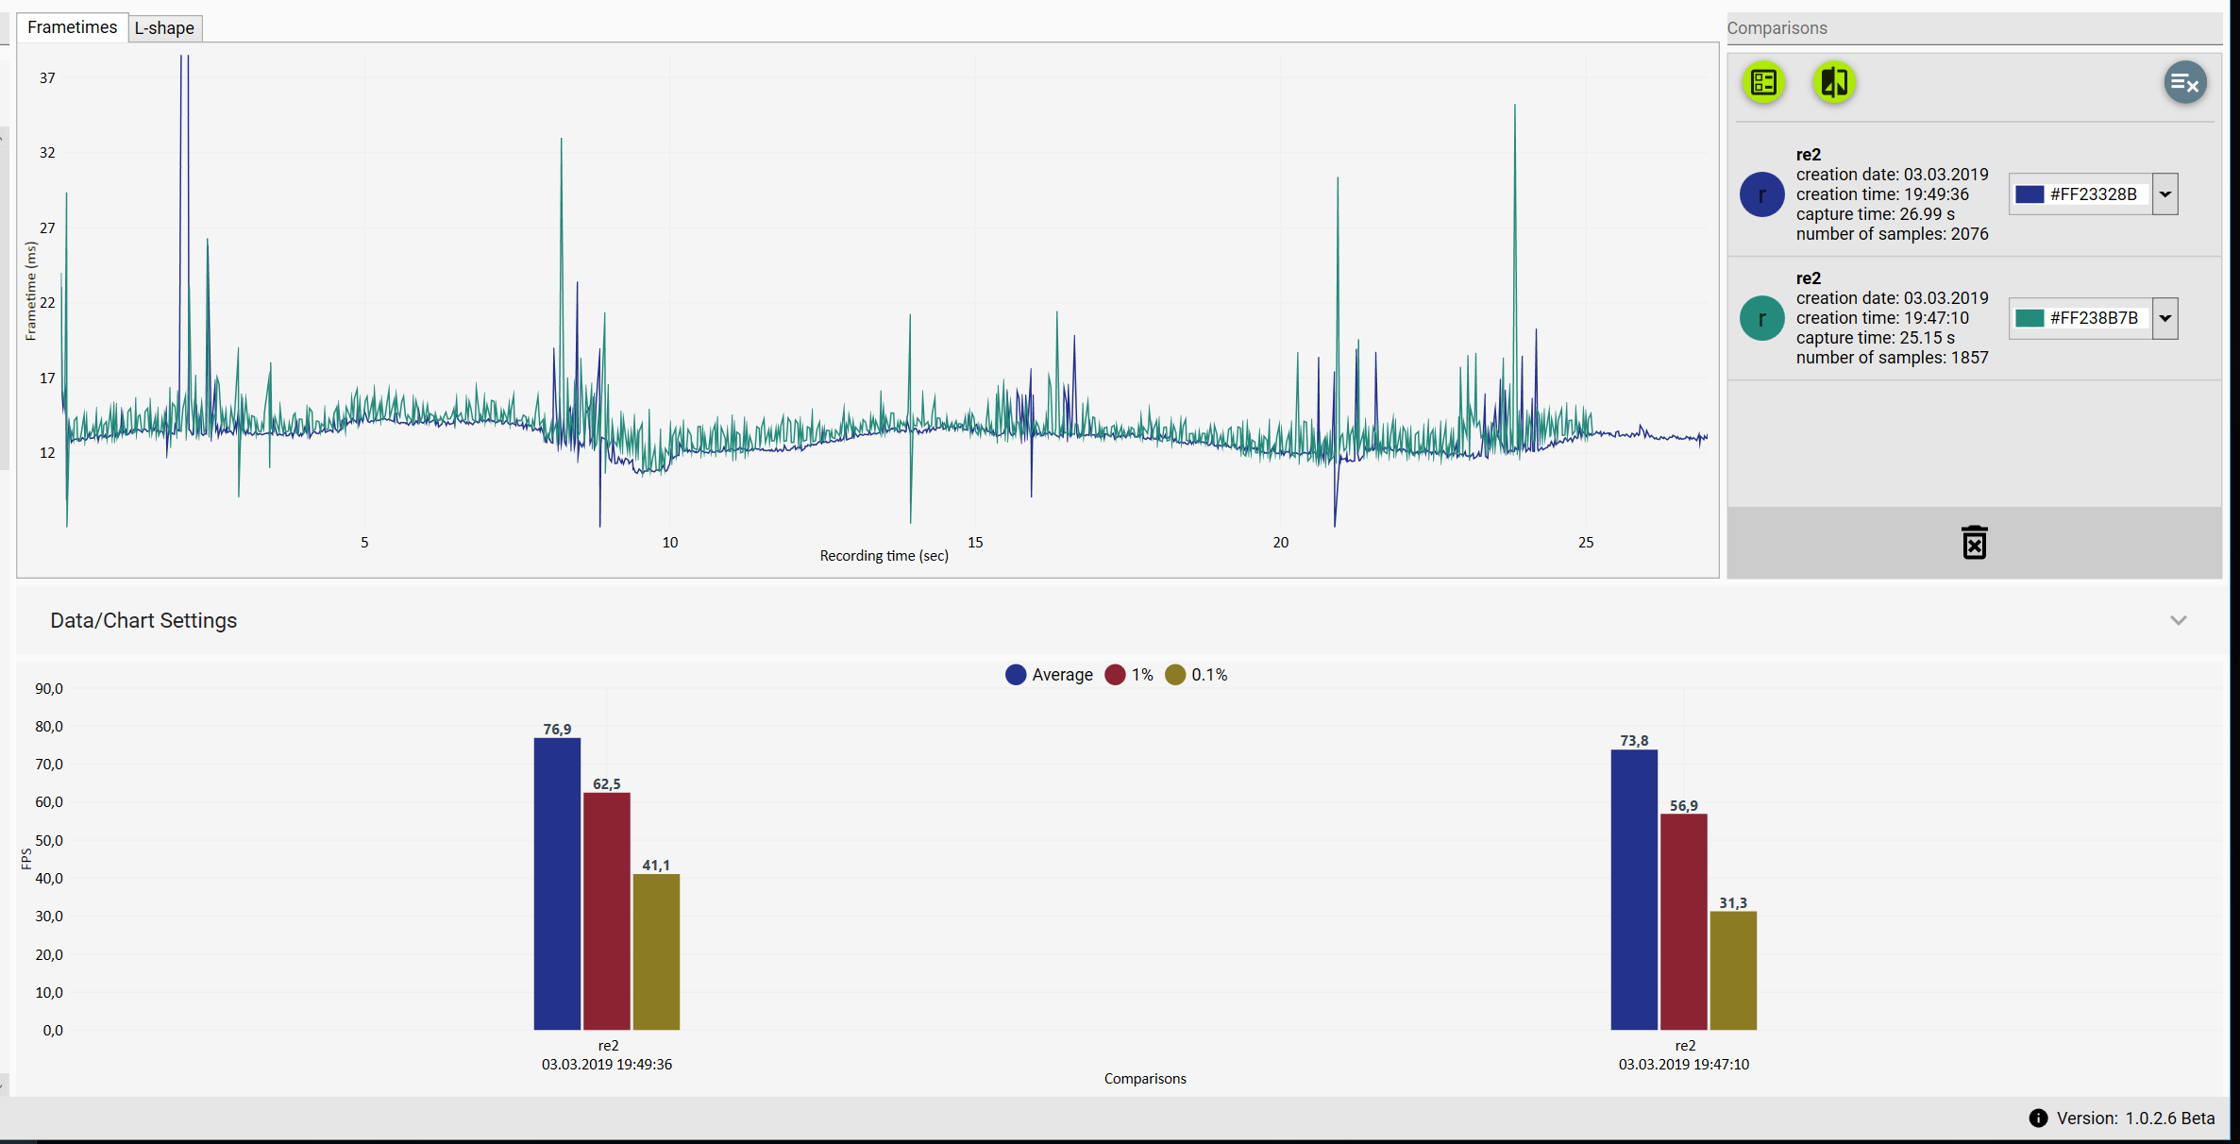Expand the Data/Chart Settings chevron
This screenshot has height=1144, width=2240.
(x=2178, y=620)
